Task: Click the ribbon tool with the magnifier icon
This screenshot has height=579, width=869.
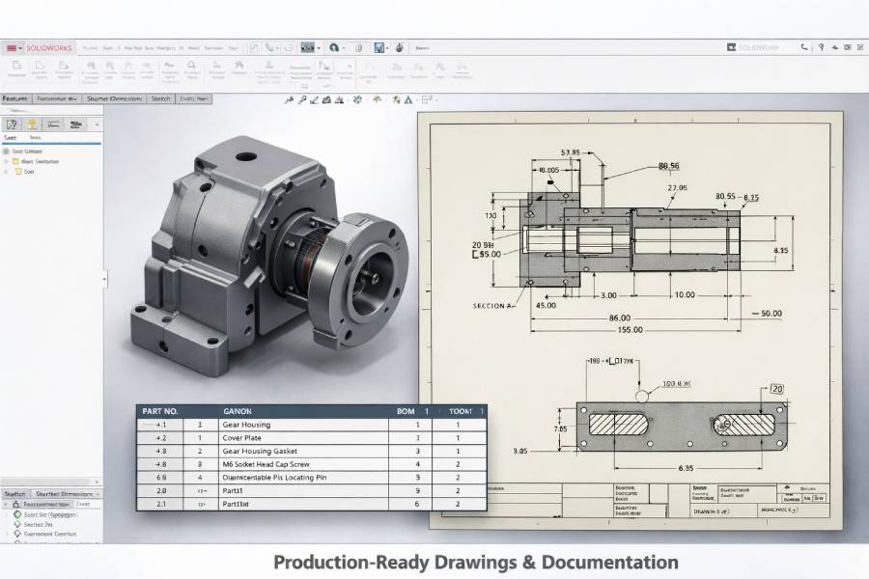Action: pos(192,69)
